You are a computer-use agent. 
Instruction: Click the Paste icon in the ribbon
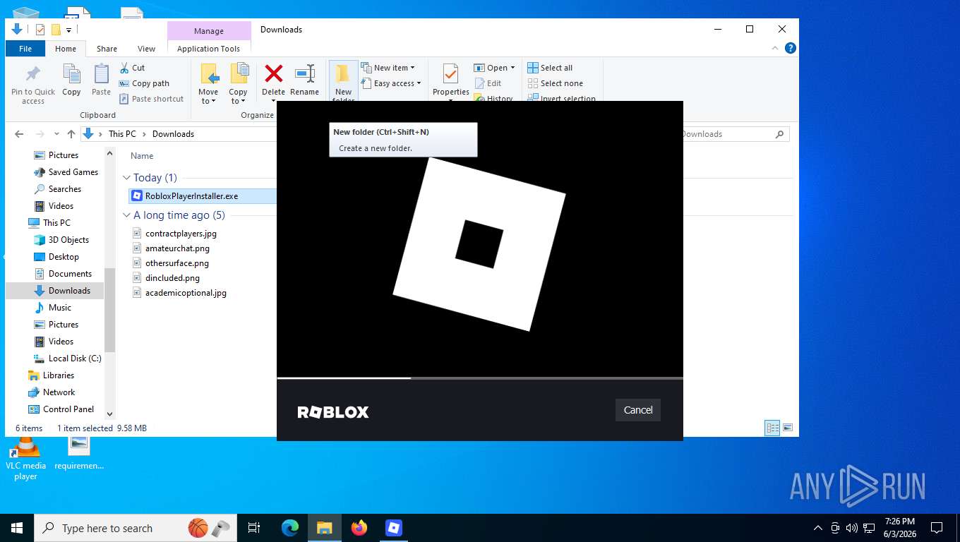tap(102, 73)
